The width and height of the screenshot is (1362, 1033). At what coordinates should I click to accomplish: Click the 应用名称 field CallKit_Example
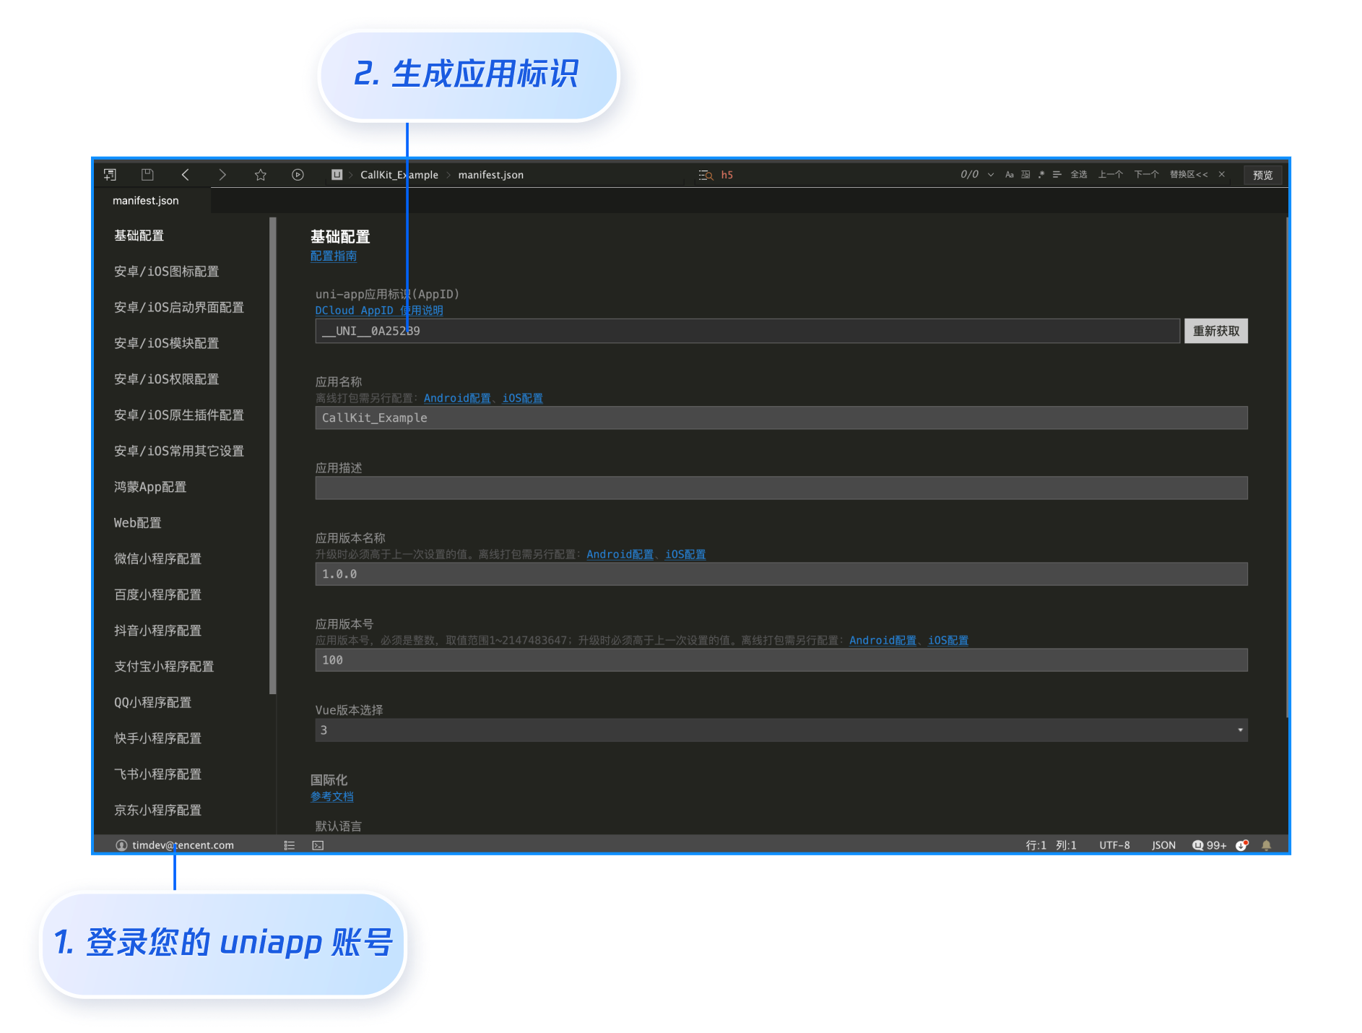tap(781, 418)
